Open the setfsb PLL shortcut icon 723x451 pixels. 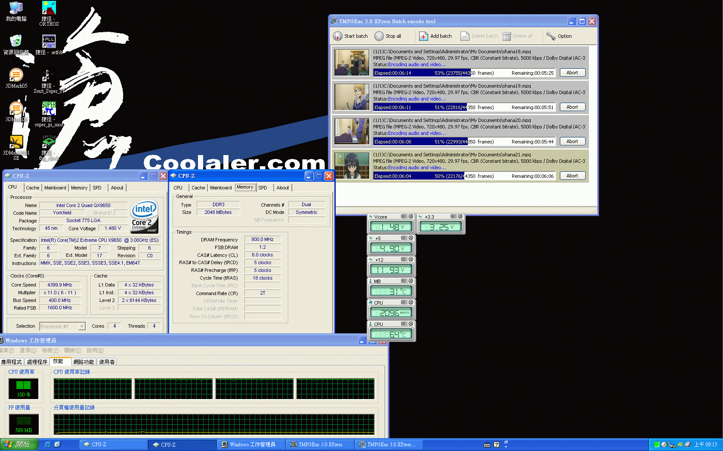coord(49,45)
